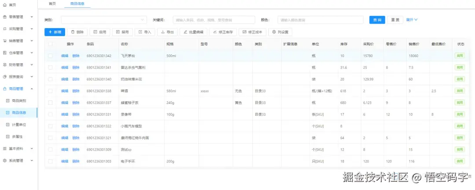475x190 pixels.
Task: Click the 仓库管理 sidebar icon
Action: 4,53
